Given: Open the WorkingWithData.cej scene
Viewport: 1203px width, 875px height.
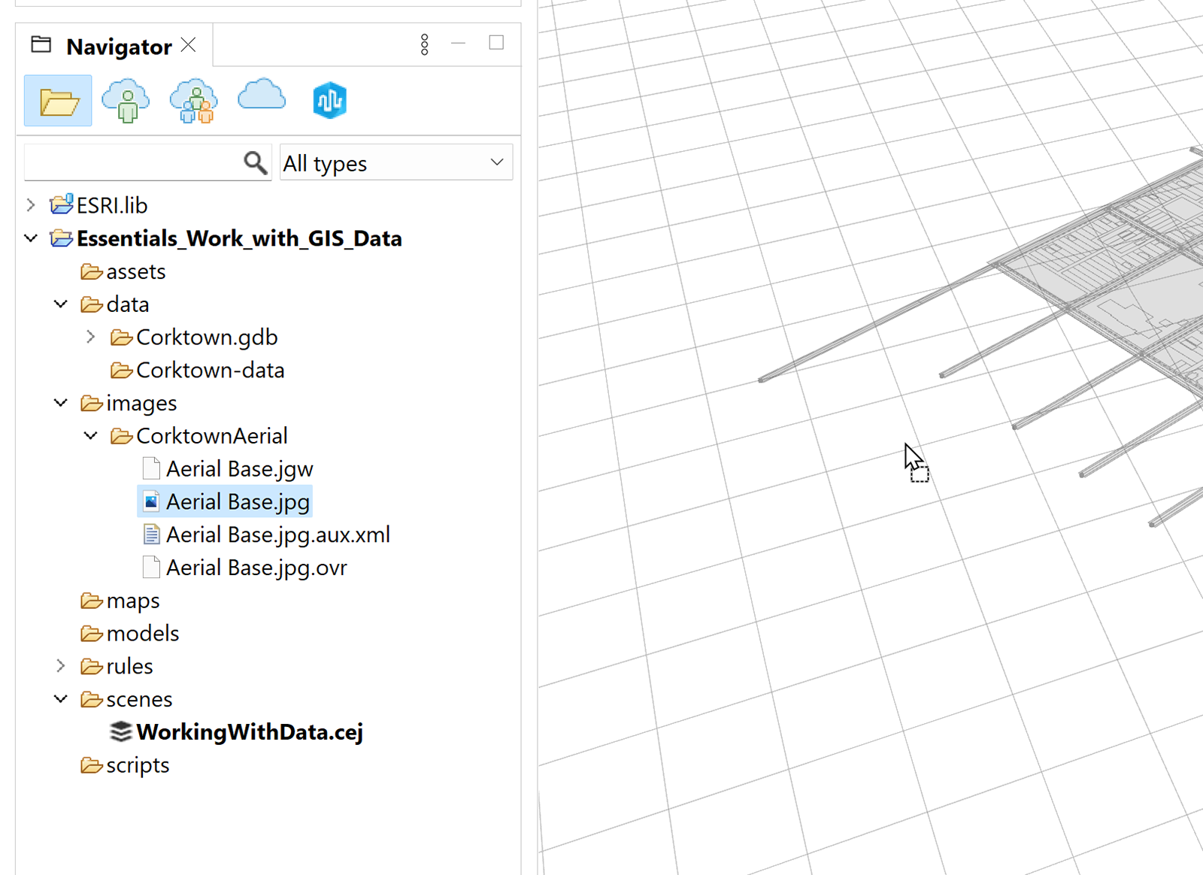Looking at the screenshot, I should [x=250, y=731].
